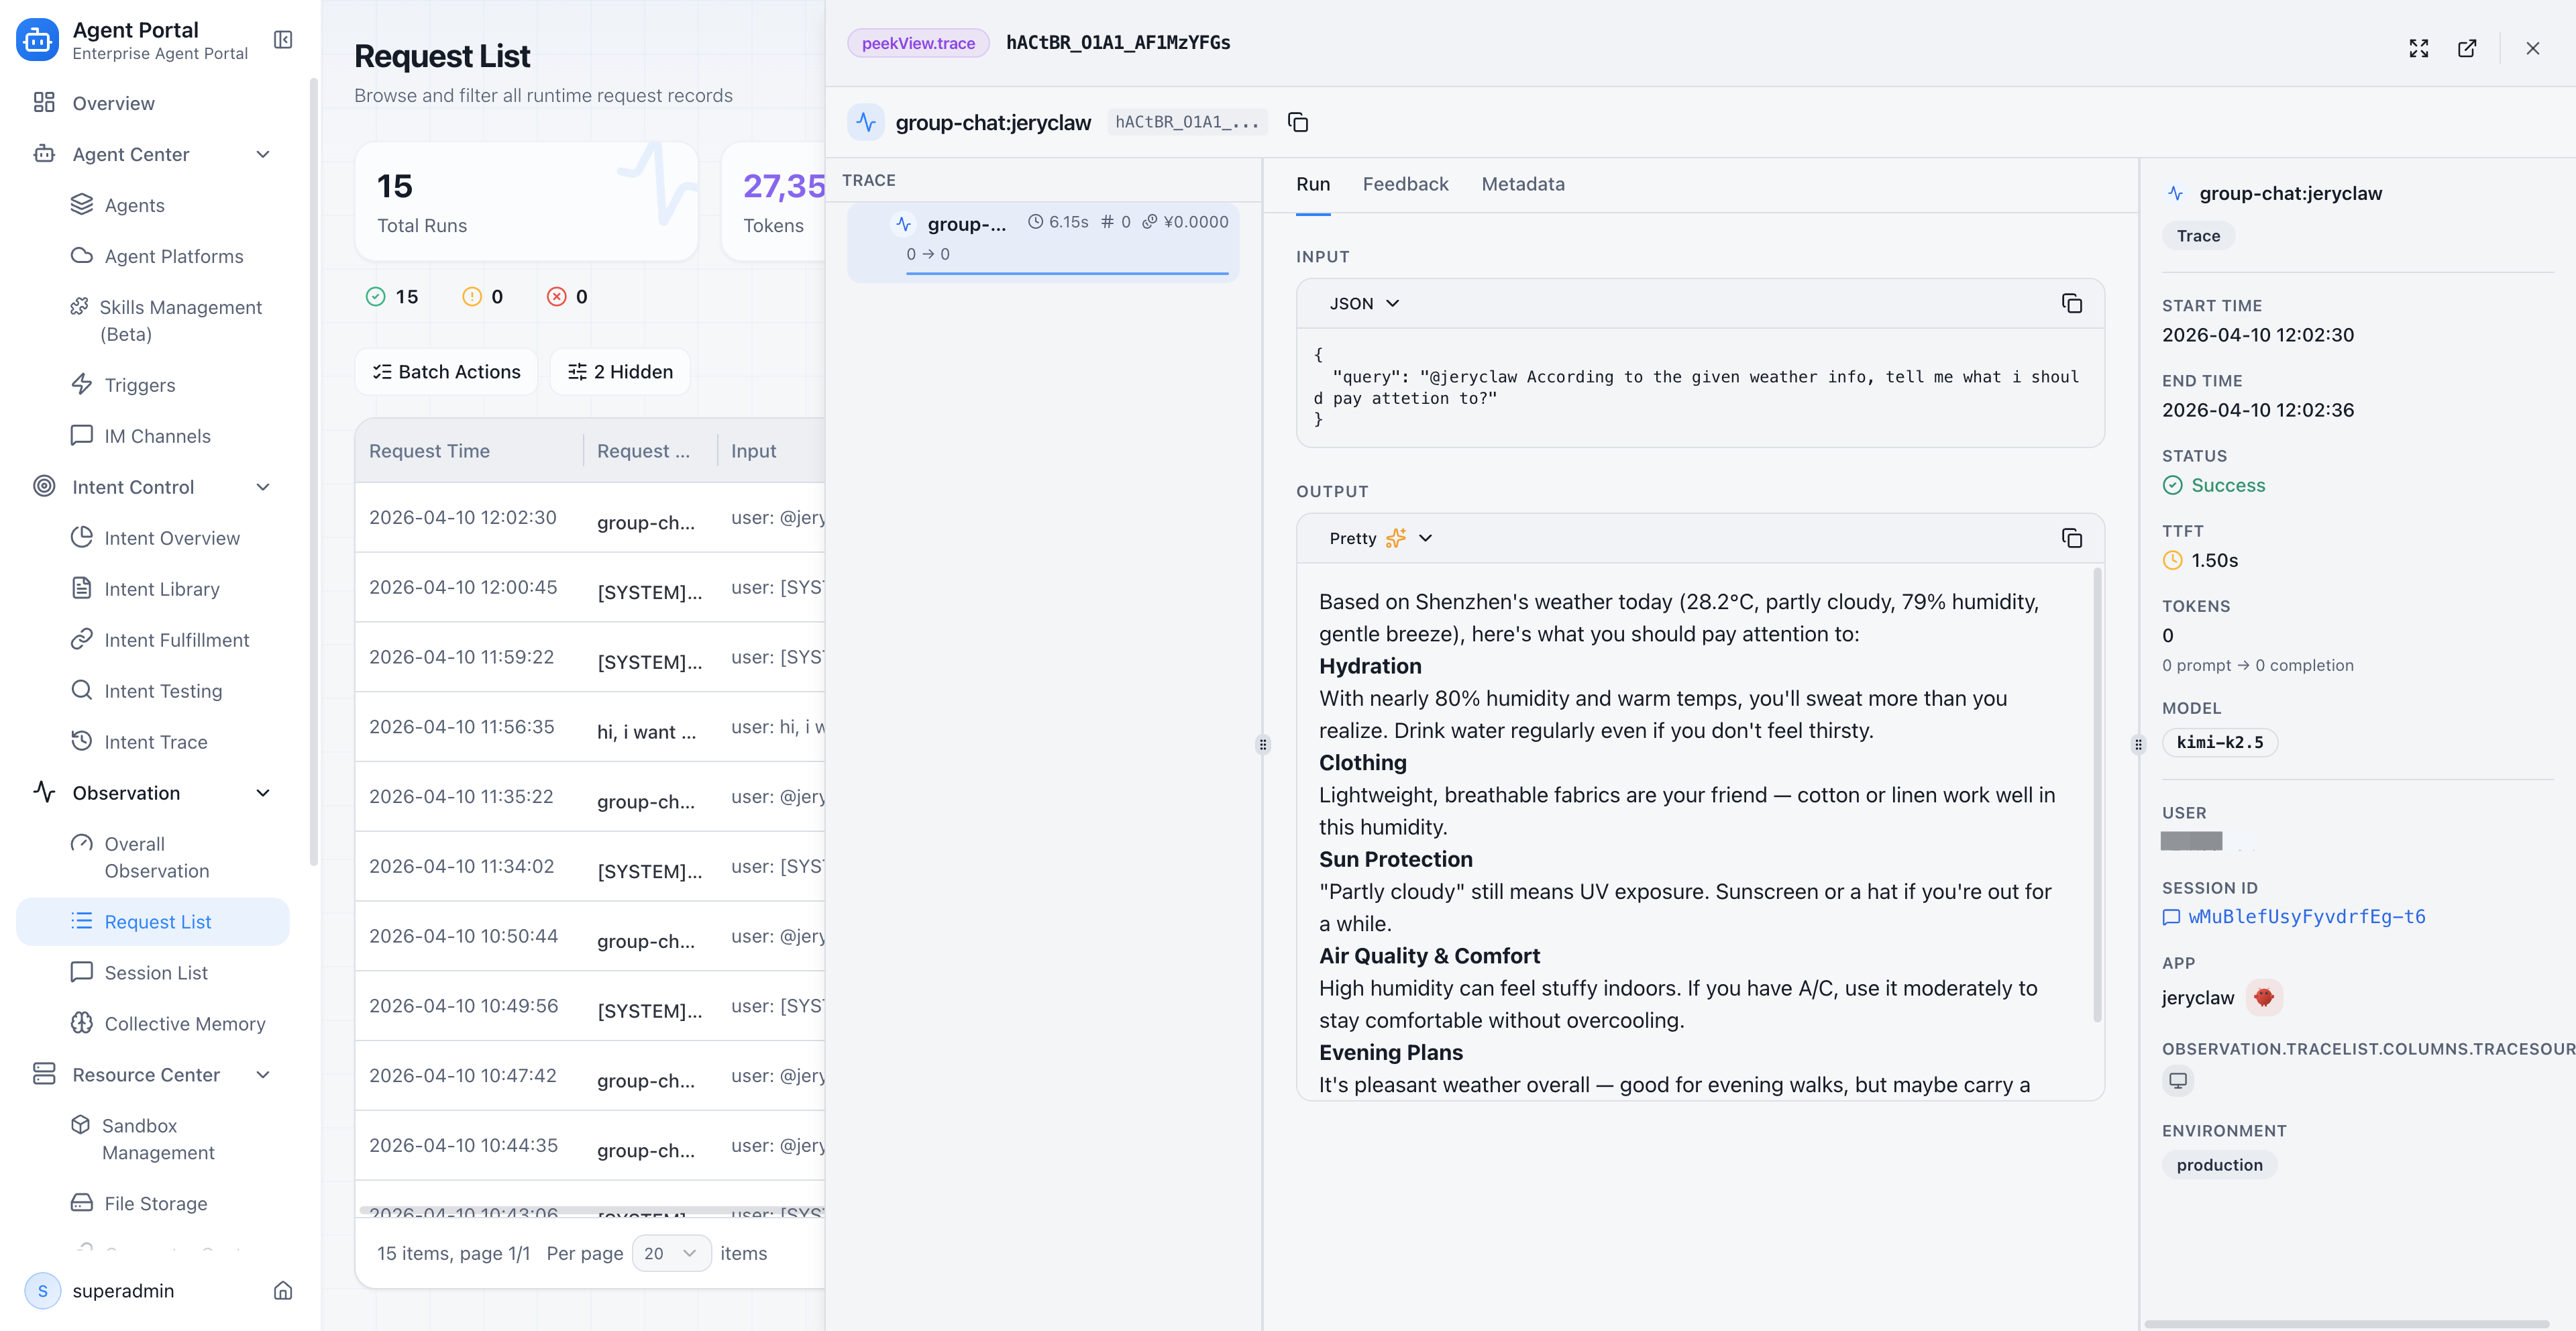Screen dimensions: 2576x1331
Task: Copy the trace ID next to group-chat:jeryclaw
Action: [1298, 122]
